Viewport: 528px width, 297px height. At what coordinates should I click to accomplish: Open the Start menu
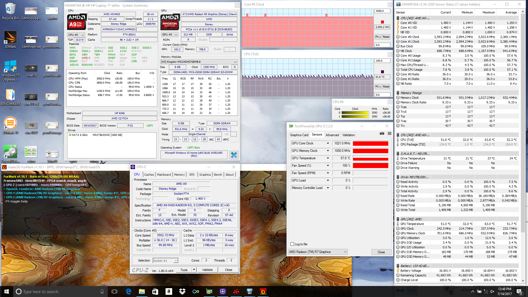(x=7, y=291)
